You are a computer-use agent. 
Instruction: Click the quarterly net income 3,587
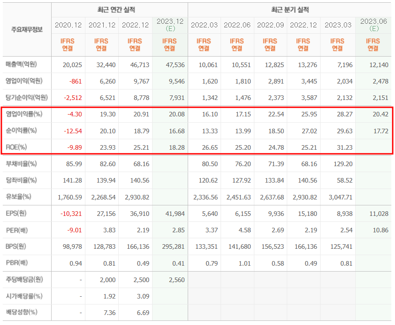point(309,98)
